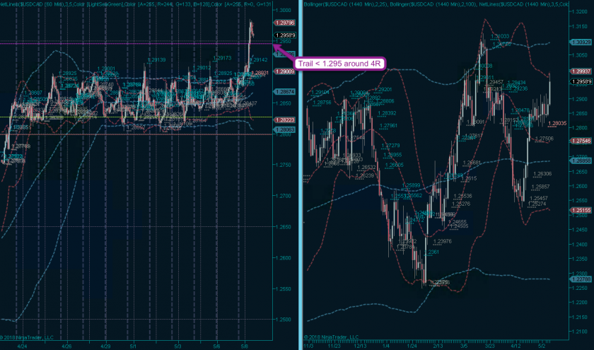Click the 4/24 date label
Viewport: 594px width, 350px height.
click(x=23, y=346)
